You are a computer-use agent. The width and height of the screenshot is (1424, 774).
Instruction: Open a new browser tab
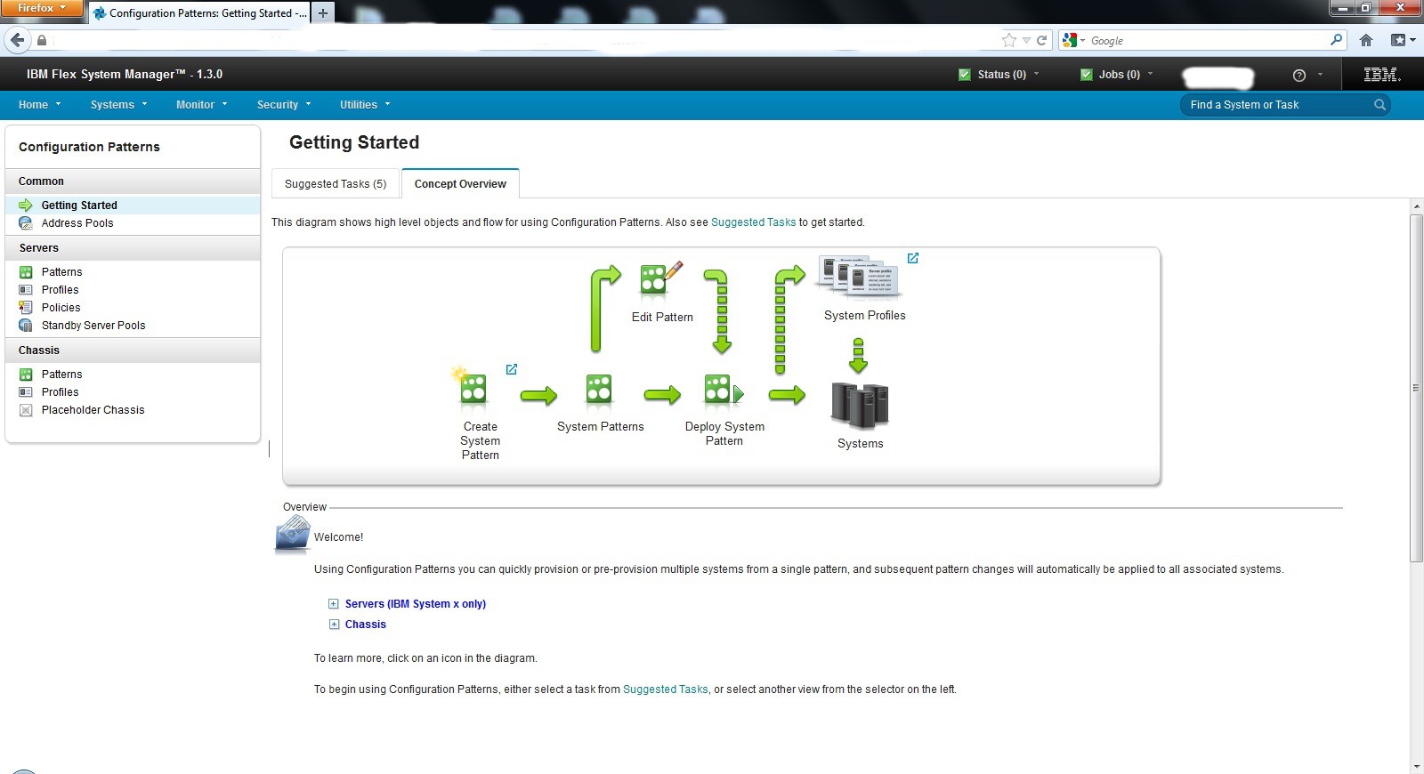point(323,12)
